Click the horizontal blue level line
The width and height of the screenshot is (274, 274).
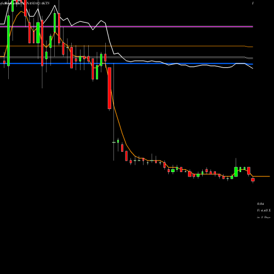pyautogui.click(x=127, y=64)
